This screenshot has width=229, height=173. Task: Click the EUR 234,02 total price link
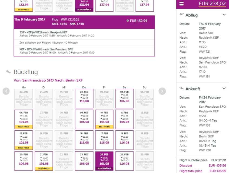212,4
